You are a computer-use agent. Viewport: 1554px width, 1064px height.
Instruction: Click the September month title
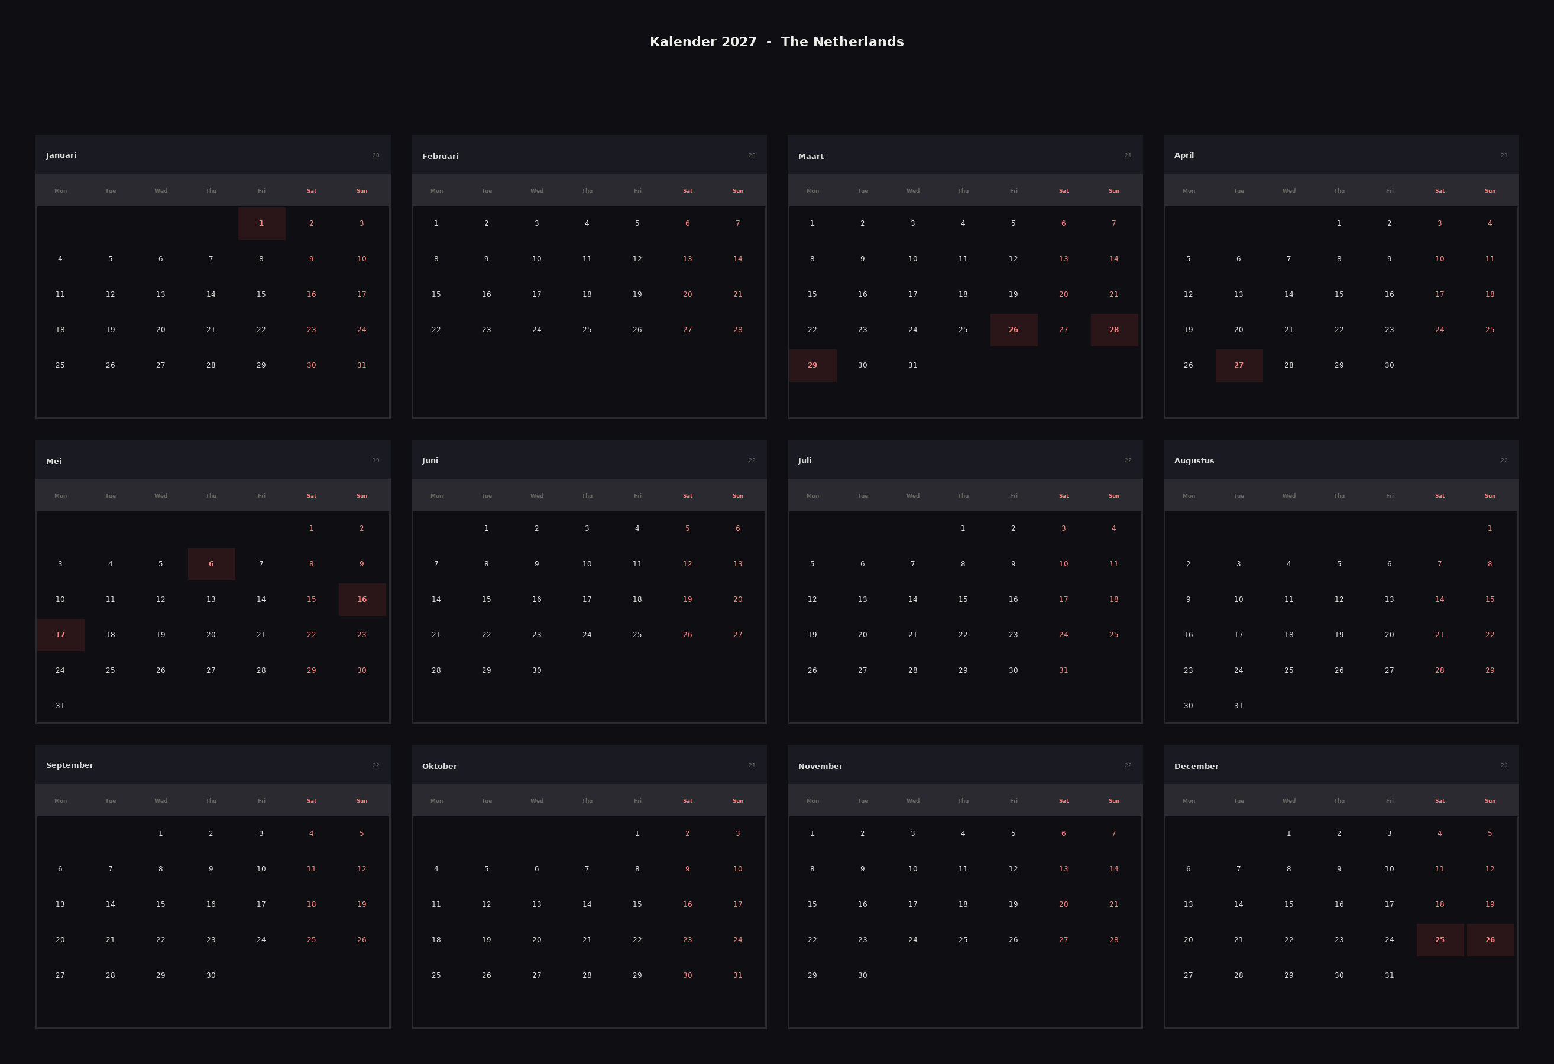(x=70, y=765)
